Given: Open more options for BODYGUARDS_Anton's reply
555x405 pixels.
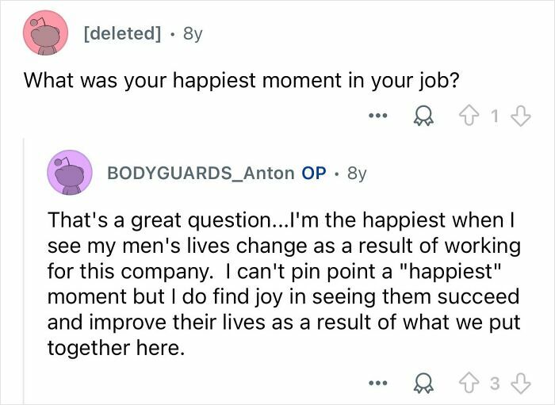Looking at the screenshot, I should [x=378, y=383].
